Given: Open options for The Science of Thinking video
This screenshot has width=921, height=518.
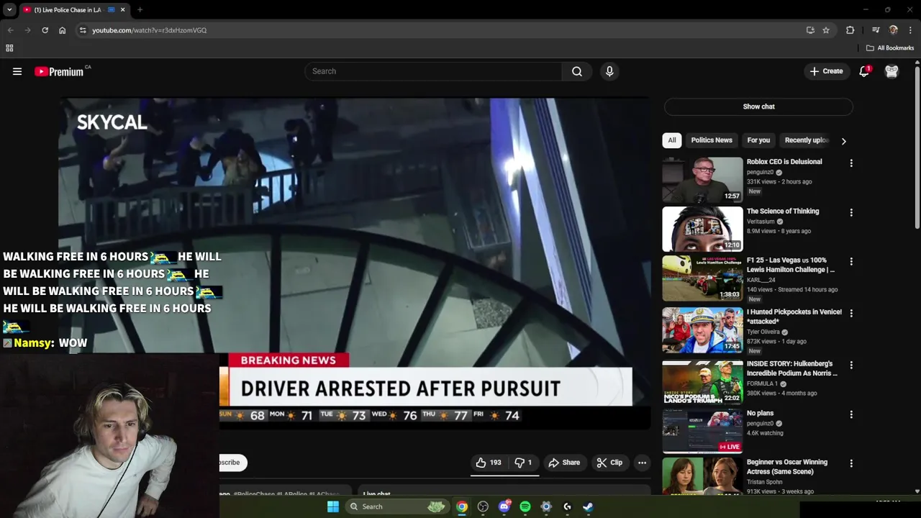Looking at the screenshot, I should pos(851,213).
